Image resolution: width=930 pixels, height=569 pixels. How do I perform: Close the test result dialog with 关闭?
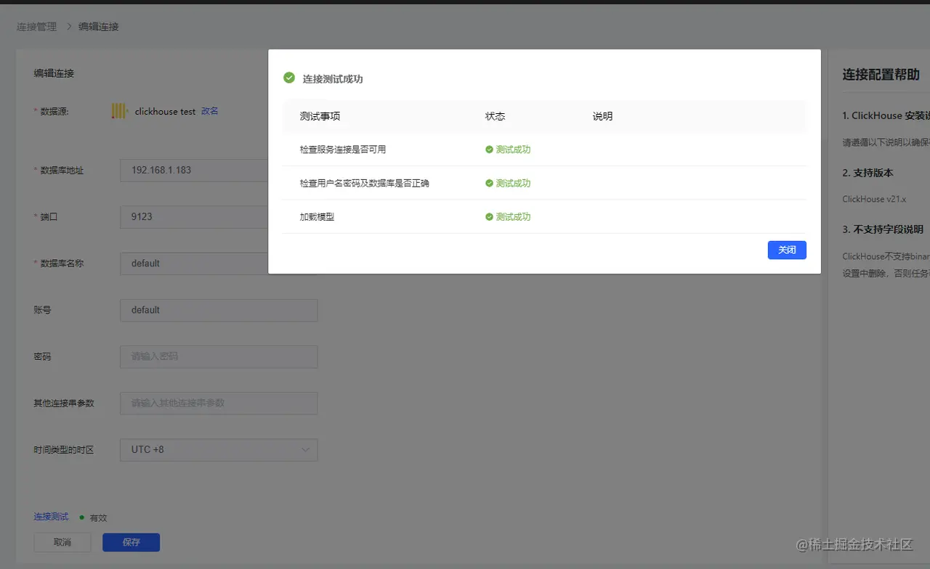(x=787, y=250)
